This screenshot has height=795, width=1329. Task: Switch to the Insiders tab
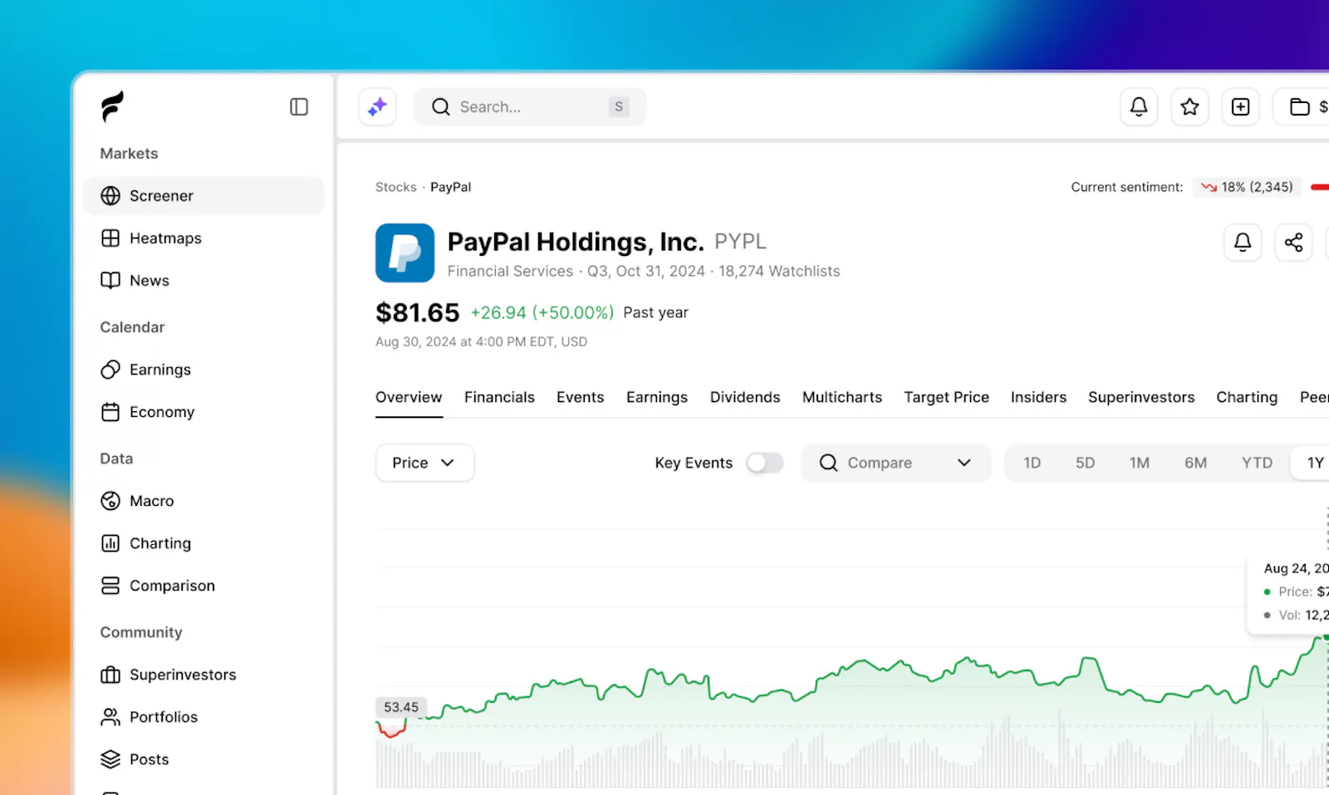pyautogui.click(x=1038, y=397)
